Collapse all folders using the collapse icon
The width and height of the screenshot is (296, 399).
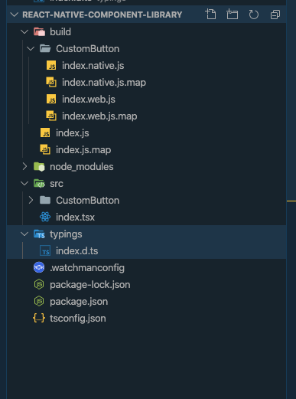(x=275, y=15)
